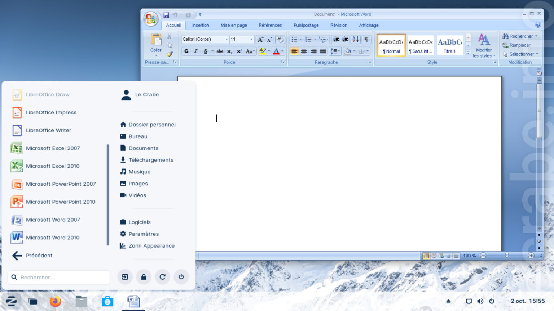
Task: Increase font size with grow font icon
Action: click(260, 39)
